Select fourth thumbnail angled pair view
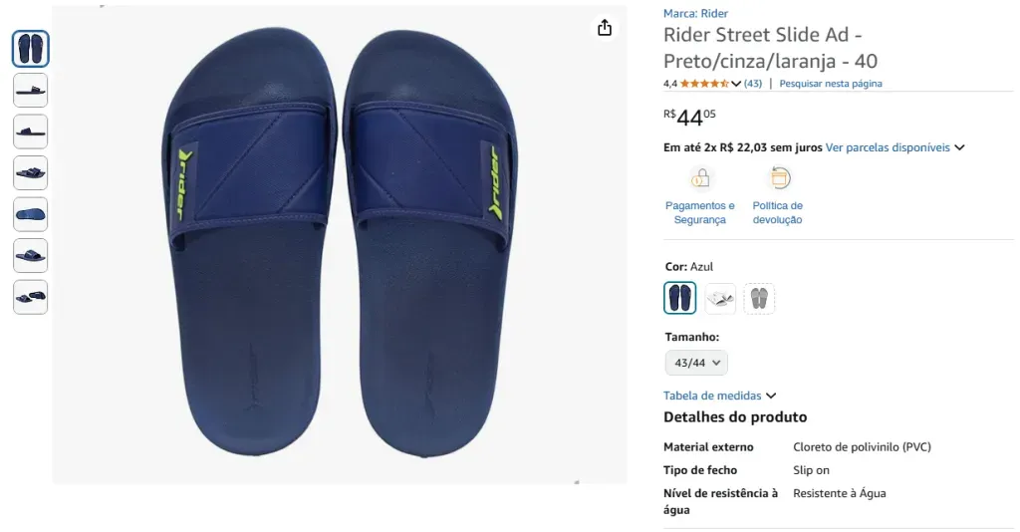 (31, 173)
